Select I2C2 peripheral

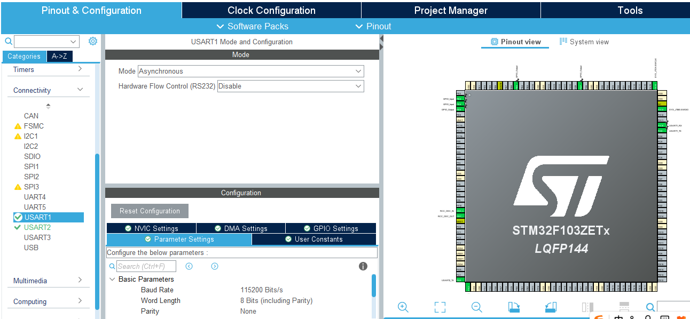coord(31,146)
